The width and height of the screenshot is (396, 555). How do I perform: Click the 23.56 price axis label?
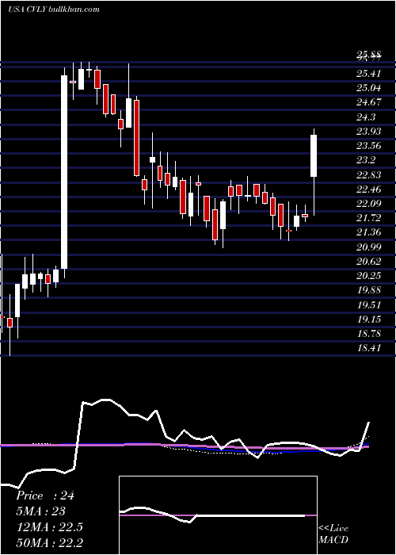[368, 146]
